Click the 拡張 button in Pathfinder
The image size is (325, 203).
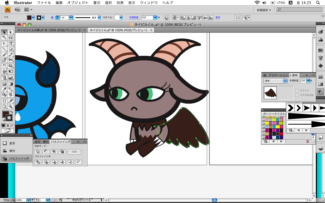pos(74,152)
